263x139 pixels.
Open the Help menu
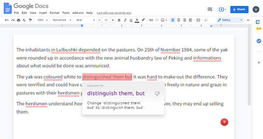point(89,13)
